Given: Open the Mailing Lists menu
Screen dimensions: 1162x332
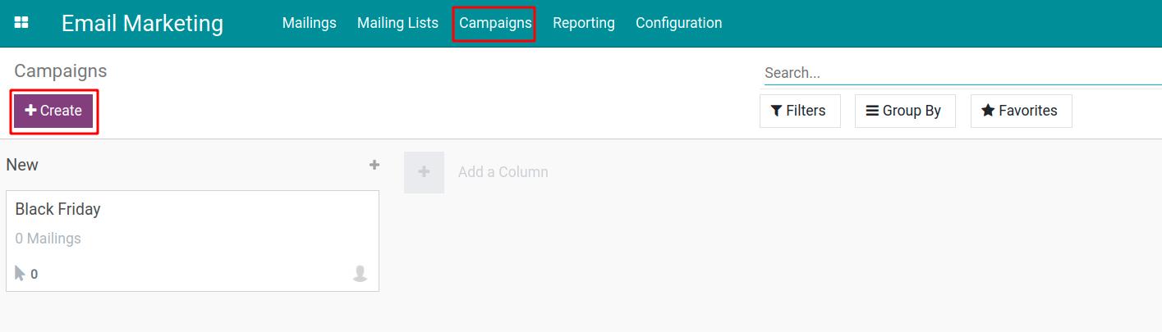Looking at the screenshot, I should tap(397, 23).
